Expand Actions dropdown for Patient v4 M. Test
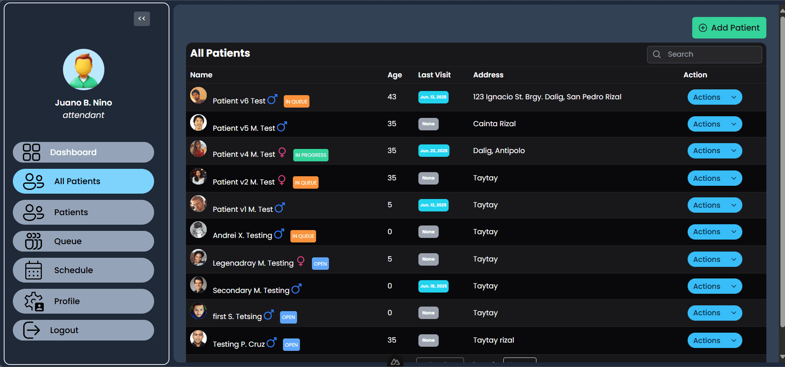Image resolution: width=785 pixels, height=367 pixels. [715, 151]
